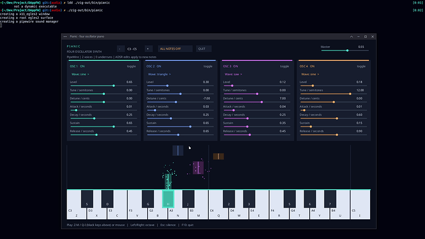Set the OSC 1 Detune cents slider
425x239 pixels.
click(x=103, y=102)
